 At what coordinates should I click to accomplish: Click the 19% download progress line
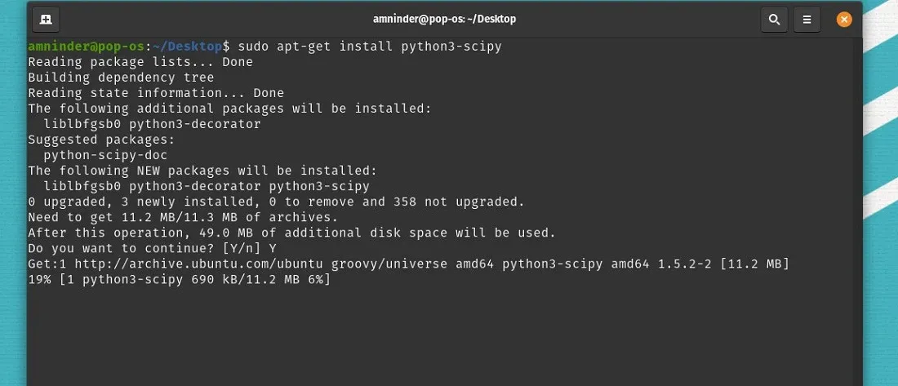pos(180,279)
